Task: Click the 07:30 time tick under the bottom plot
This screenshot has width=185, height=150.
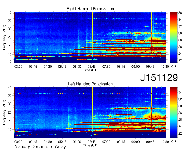Action: [106, 142]
